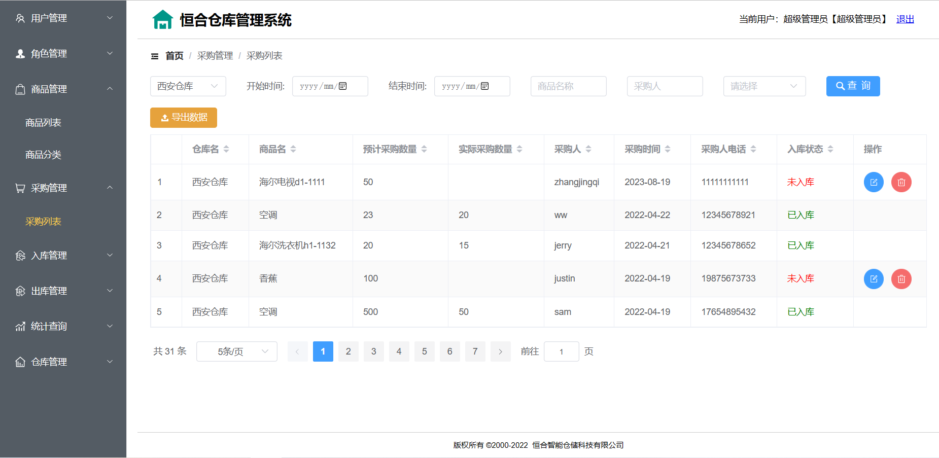Go to page 4
The image size is (939, 458).
[399, 351]
